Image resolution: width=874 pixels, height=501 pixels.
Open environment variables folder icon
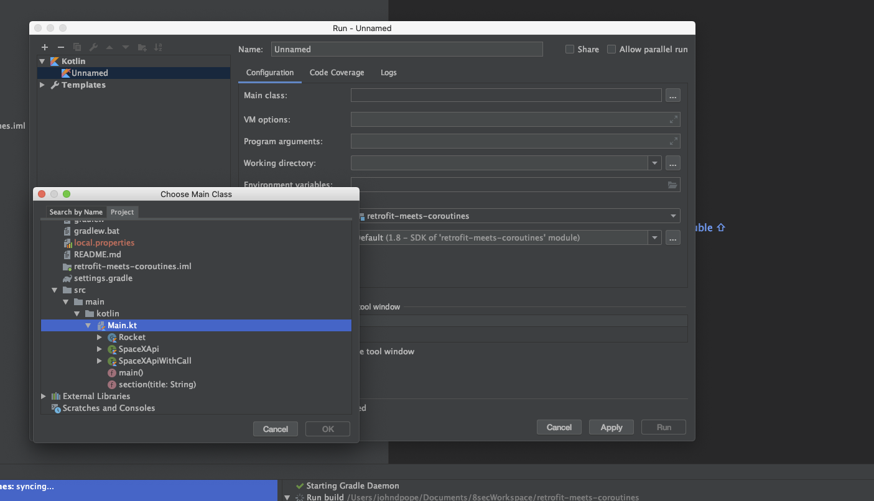(672, 185)
